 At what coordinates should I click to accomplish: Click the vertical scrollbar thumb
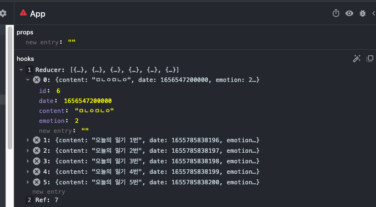pyautogui.click(x=10, y=88)
